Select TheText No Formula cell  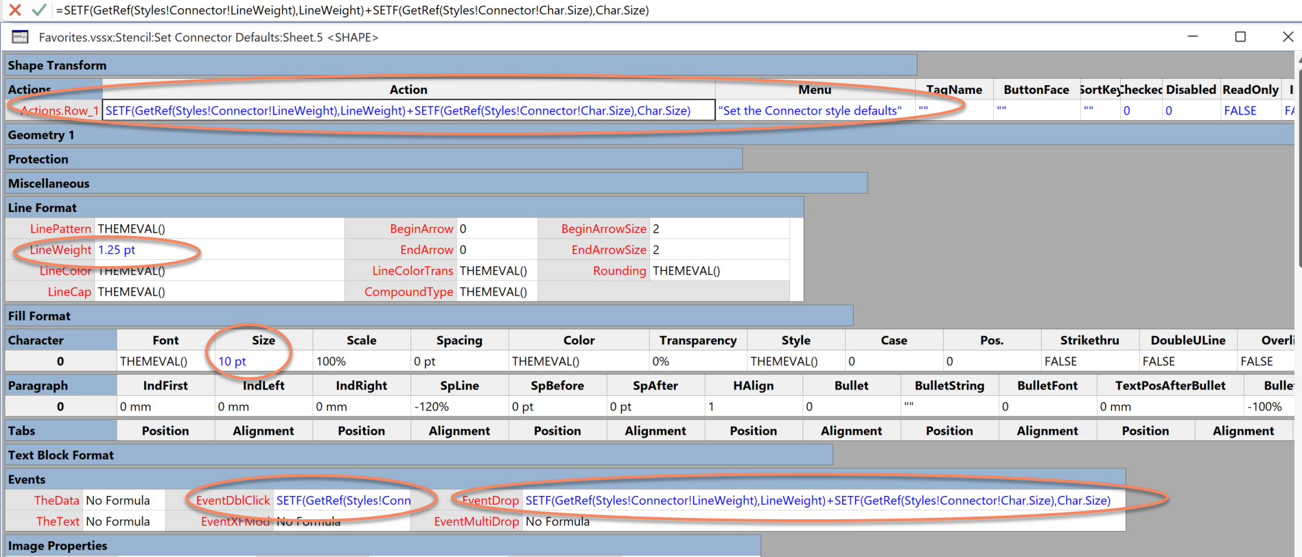pos(124,521)
